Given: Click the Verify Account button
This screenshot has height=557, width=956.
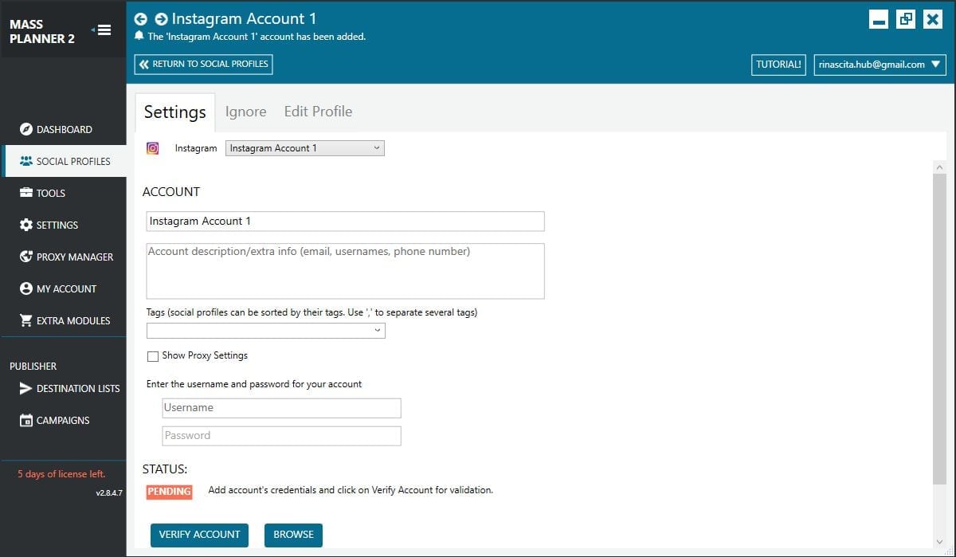Looking at the screenshot, I should pyautogui.click(x=199, y=535).
